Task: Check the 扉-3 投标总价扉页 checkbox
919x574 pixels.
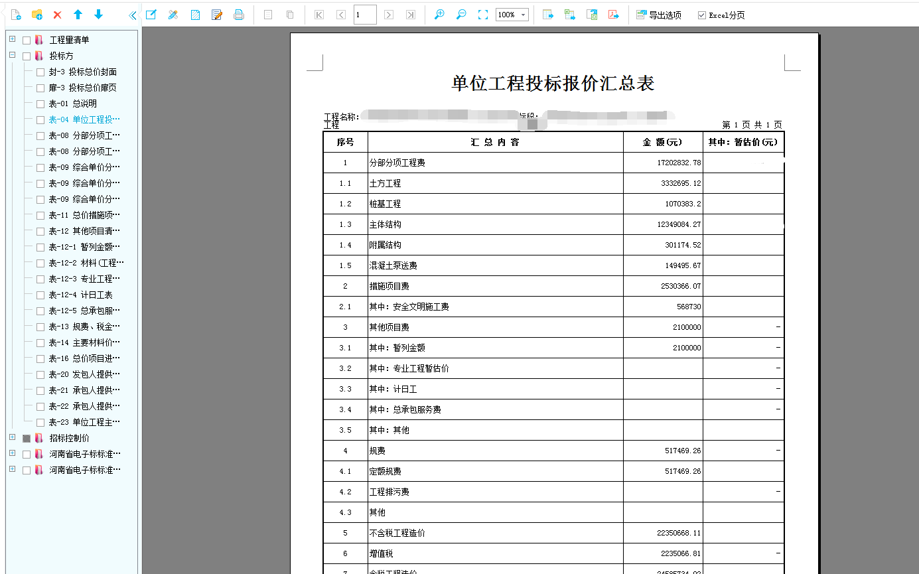Action: click(40, 88)
